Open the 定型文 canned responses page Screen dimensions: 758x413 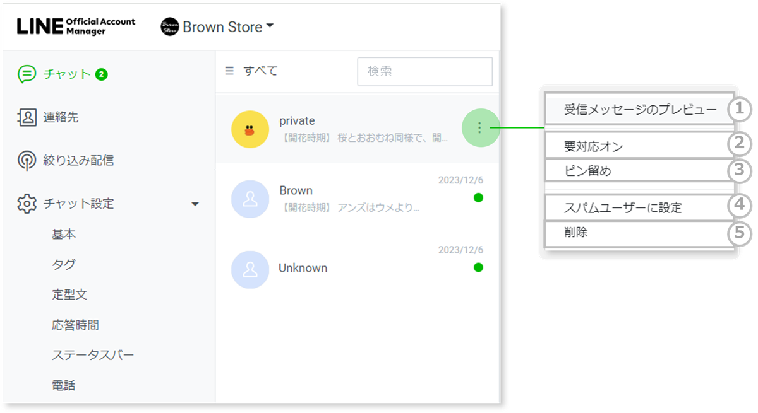tap(69, 294)
